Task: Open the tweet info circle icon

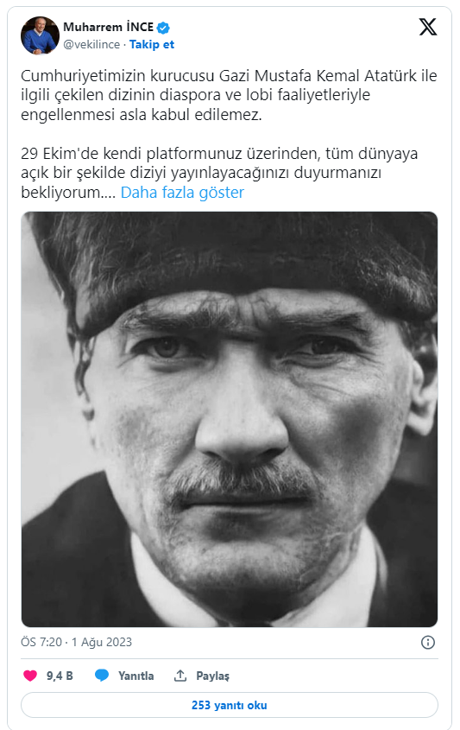Action: (427, 643)
